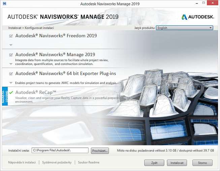
Task: Toggle the Navisworks Manage 2019 checkbox
Action: 11,55
